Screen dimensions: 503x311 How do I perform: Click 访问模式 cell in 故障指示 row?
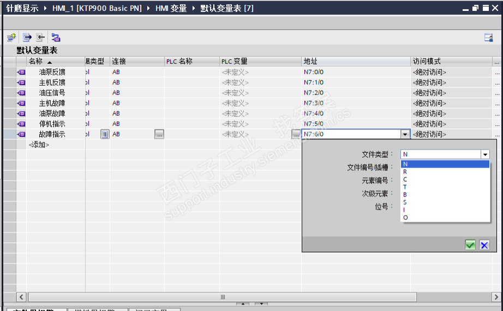451,134
